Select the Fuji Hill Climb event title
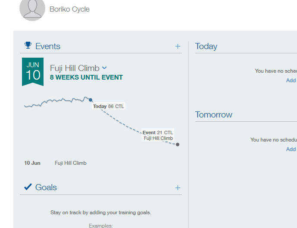The image size is (297, 228). pyautogui.click(x=75, y=68)
